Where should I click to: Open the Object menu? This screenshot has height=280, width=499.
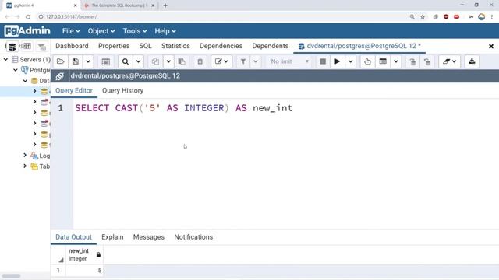[101, 31]
